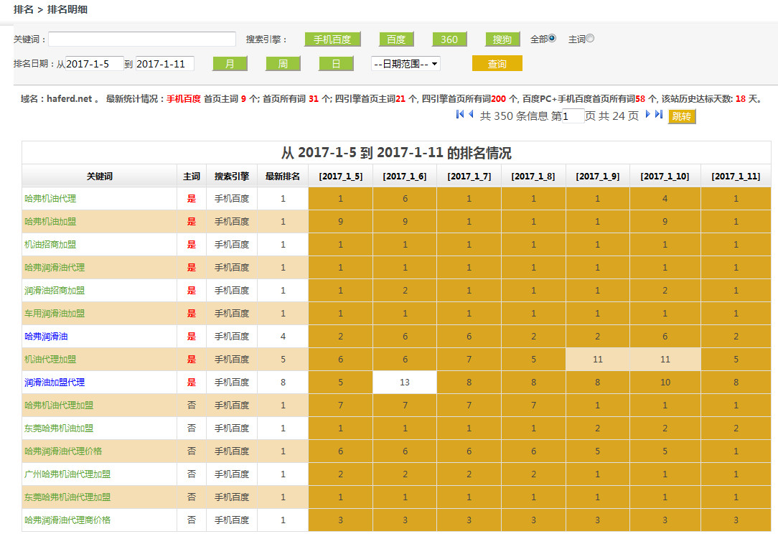Click the 搜索引擎 column header
This screenshot has height=539, width=778.
tap(232, 176)
